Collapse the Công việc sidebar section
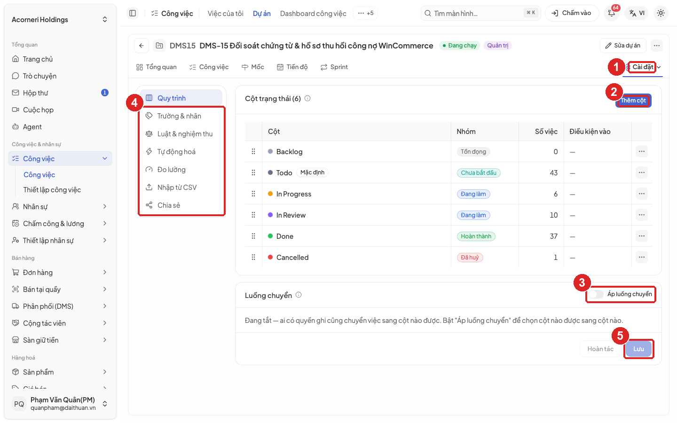Screen dimensions: 677x423 click(105, 158)
